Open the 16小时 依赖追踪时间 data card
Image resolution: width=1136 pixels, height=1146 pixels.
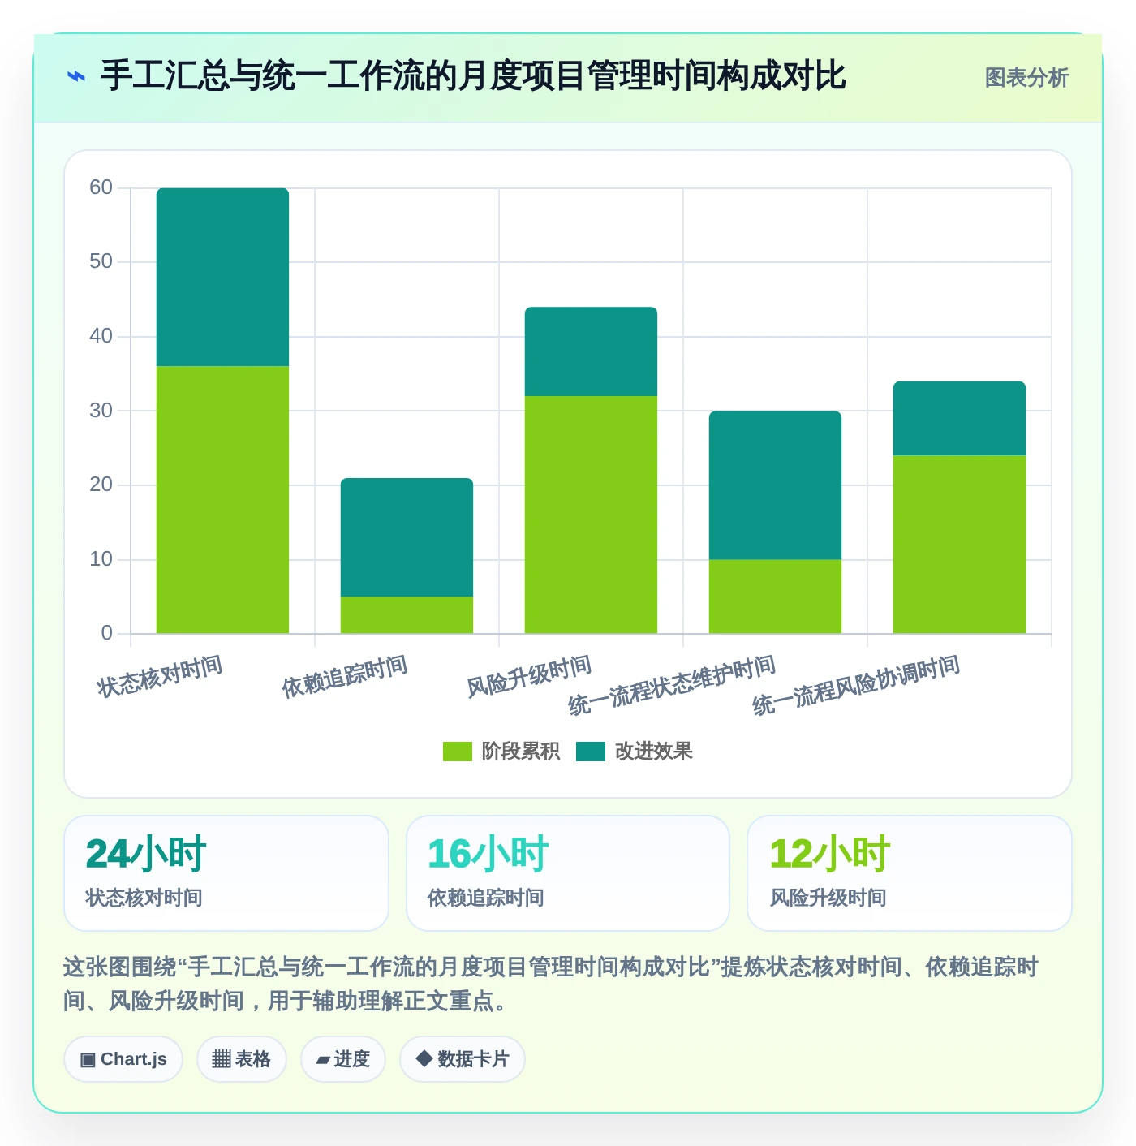point(568,873)
